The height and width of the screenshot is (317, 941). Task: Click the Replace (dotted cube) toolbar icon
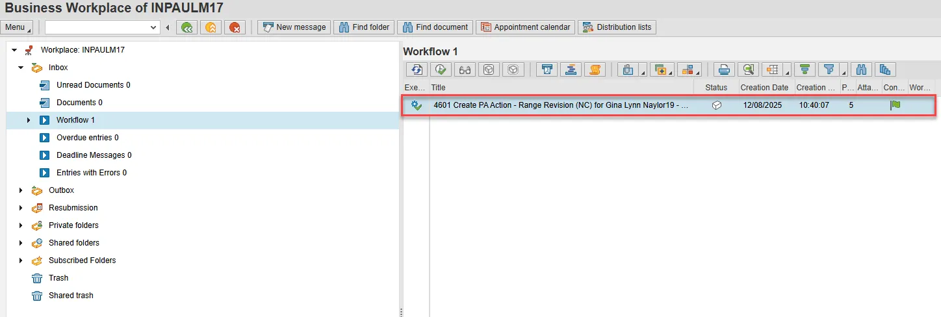(513, 70)
